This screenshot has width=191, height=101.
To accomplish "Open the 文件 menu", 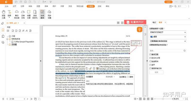I will [x=6, y=6].
